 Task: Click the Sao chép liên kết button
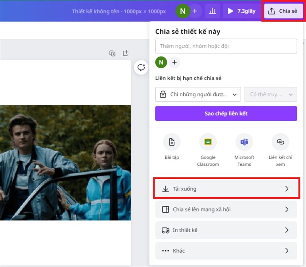[x=226, y=113]
